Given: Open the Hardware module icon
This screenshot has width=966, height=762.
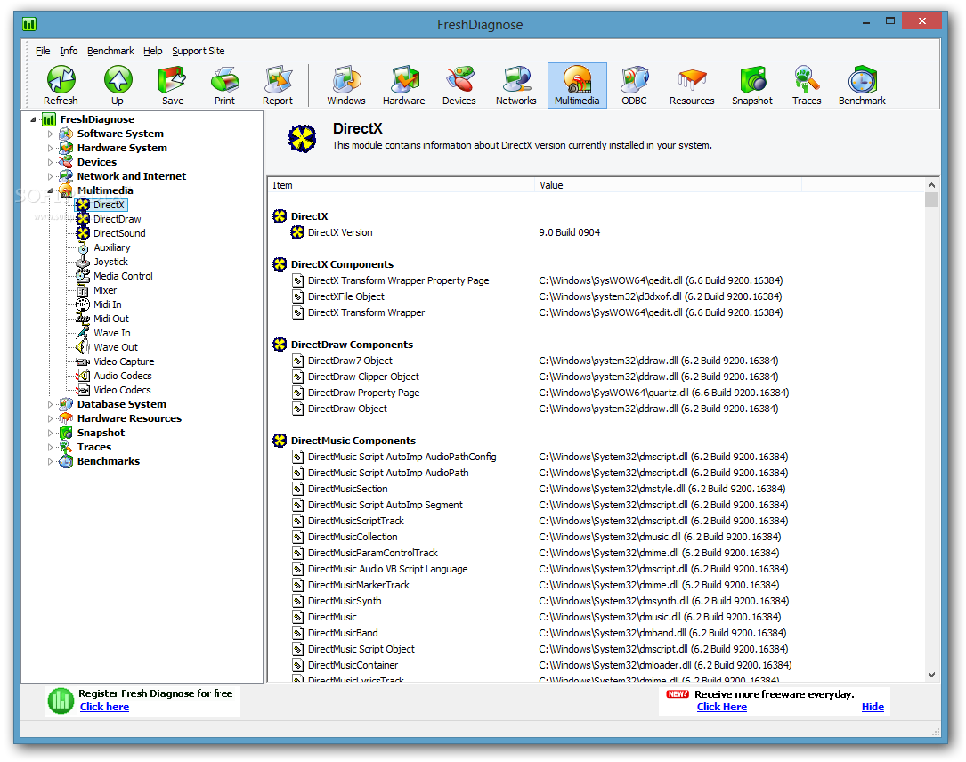Looking at the screenshot, I should pyautogui.click(x=404, y=85).
